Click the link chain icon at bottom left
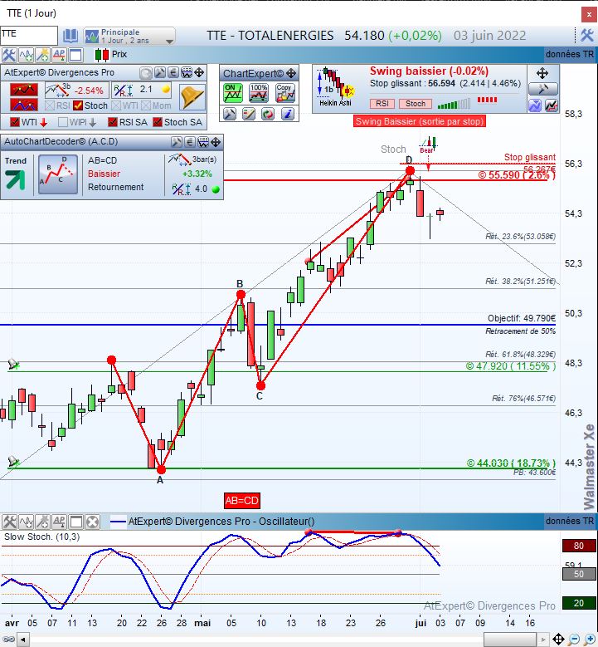The image size is (598, 647). [x=7, y=640]
